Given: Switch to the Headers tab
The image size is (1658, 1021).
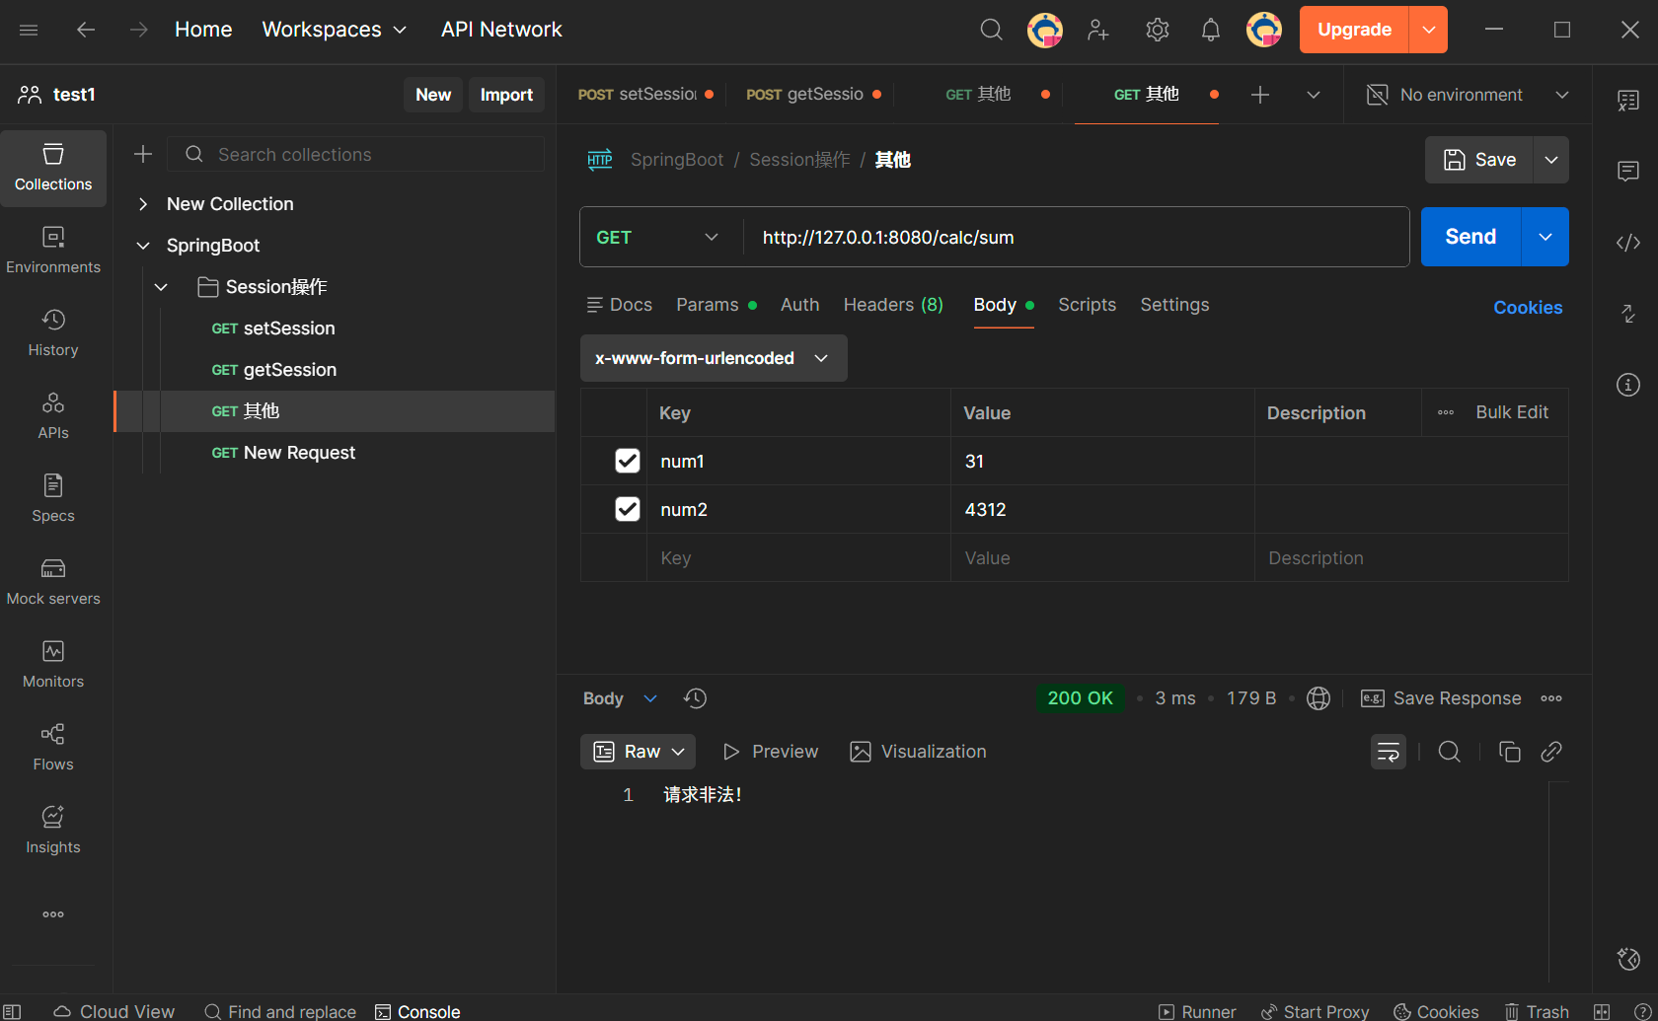Looking at the screenshot, I should tap(893, 305).
